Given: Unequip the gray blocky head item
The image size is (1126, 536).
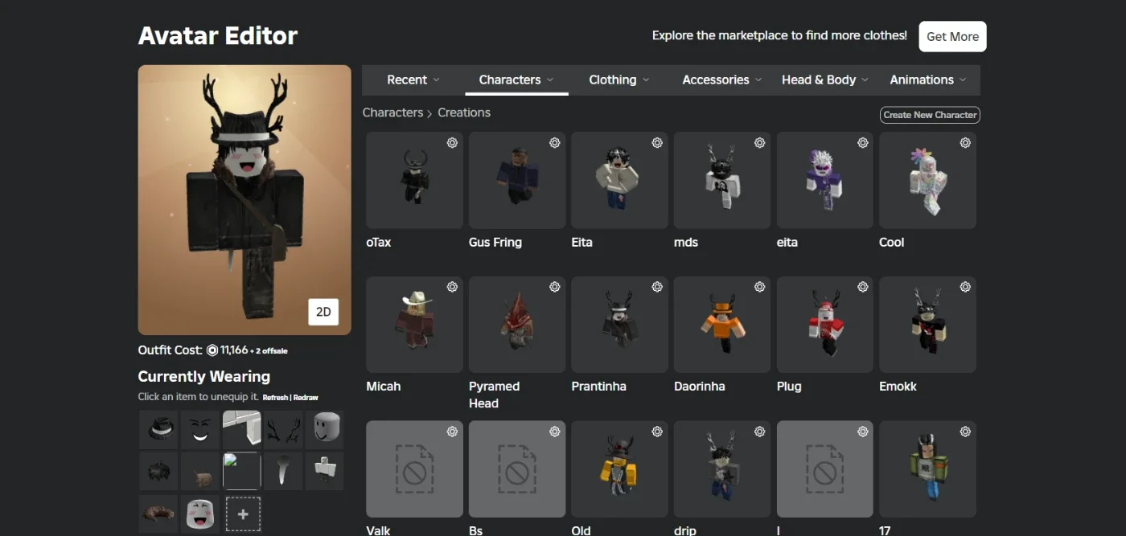Looking at the screenshot, I should point(325,430).
